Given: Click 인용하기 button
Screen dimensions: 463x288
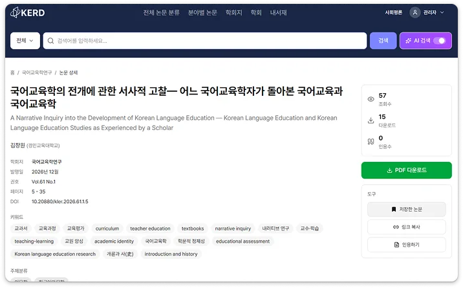Looking at the screenshot, I should (x=407, y=245).
